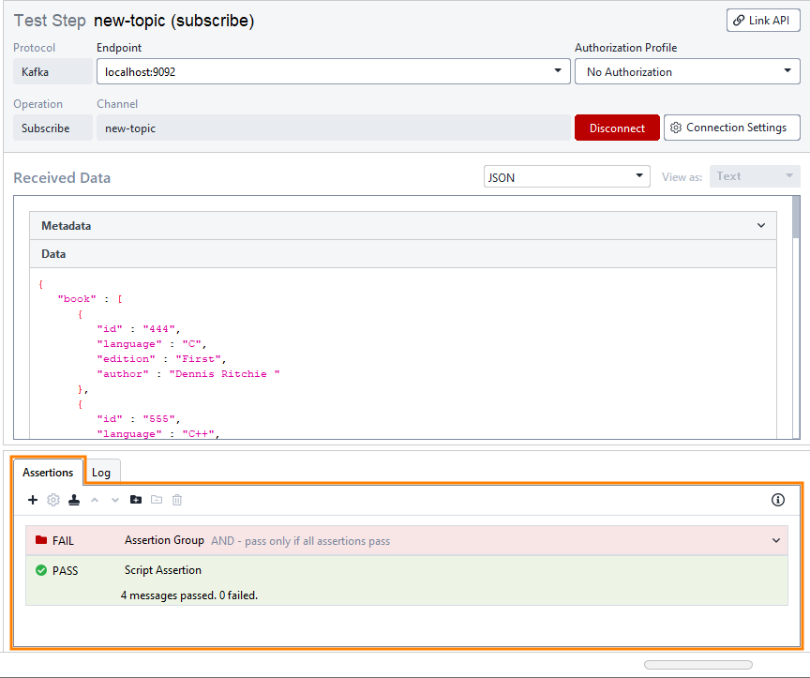Click the Subscribe operation field
The image size is (810, 678).
pos(52,128)
